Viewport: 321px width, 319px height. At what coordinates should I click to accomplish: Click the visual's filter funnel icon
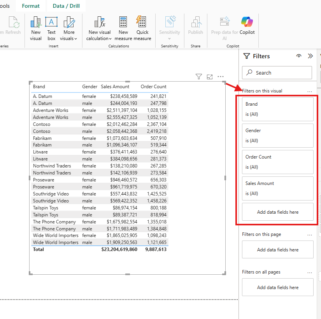198,77
